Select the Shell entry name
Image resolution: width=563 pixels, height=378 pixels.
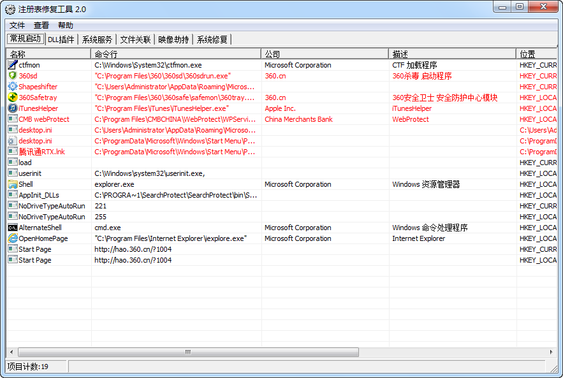tap(26, 184)
